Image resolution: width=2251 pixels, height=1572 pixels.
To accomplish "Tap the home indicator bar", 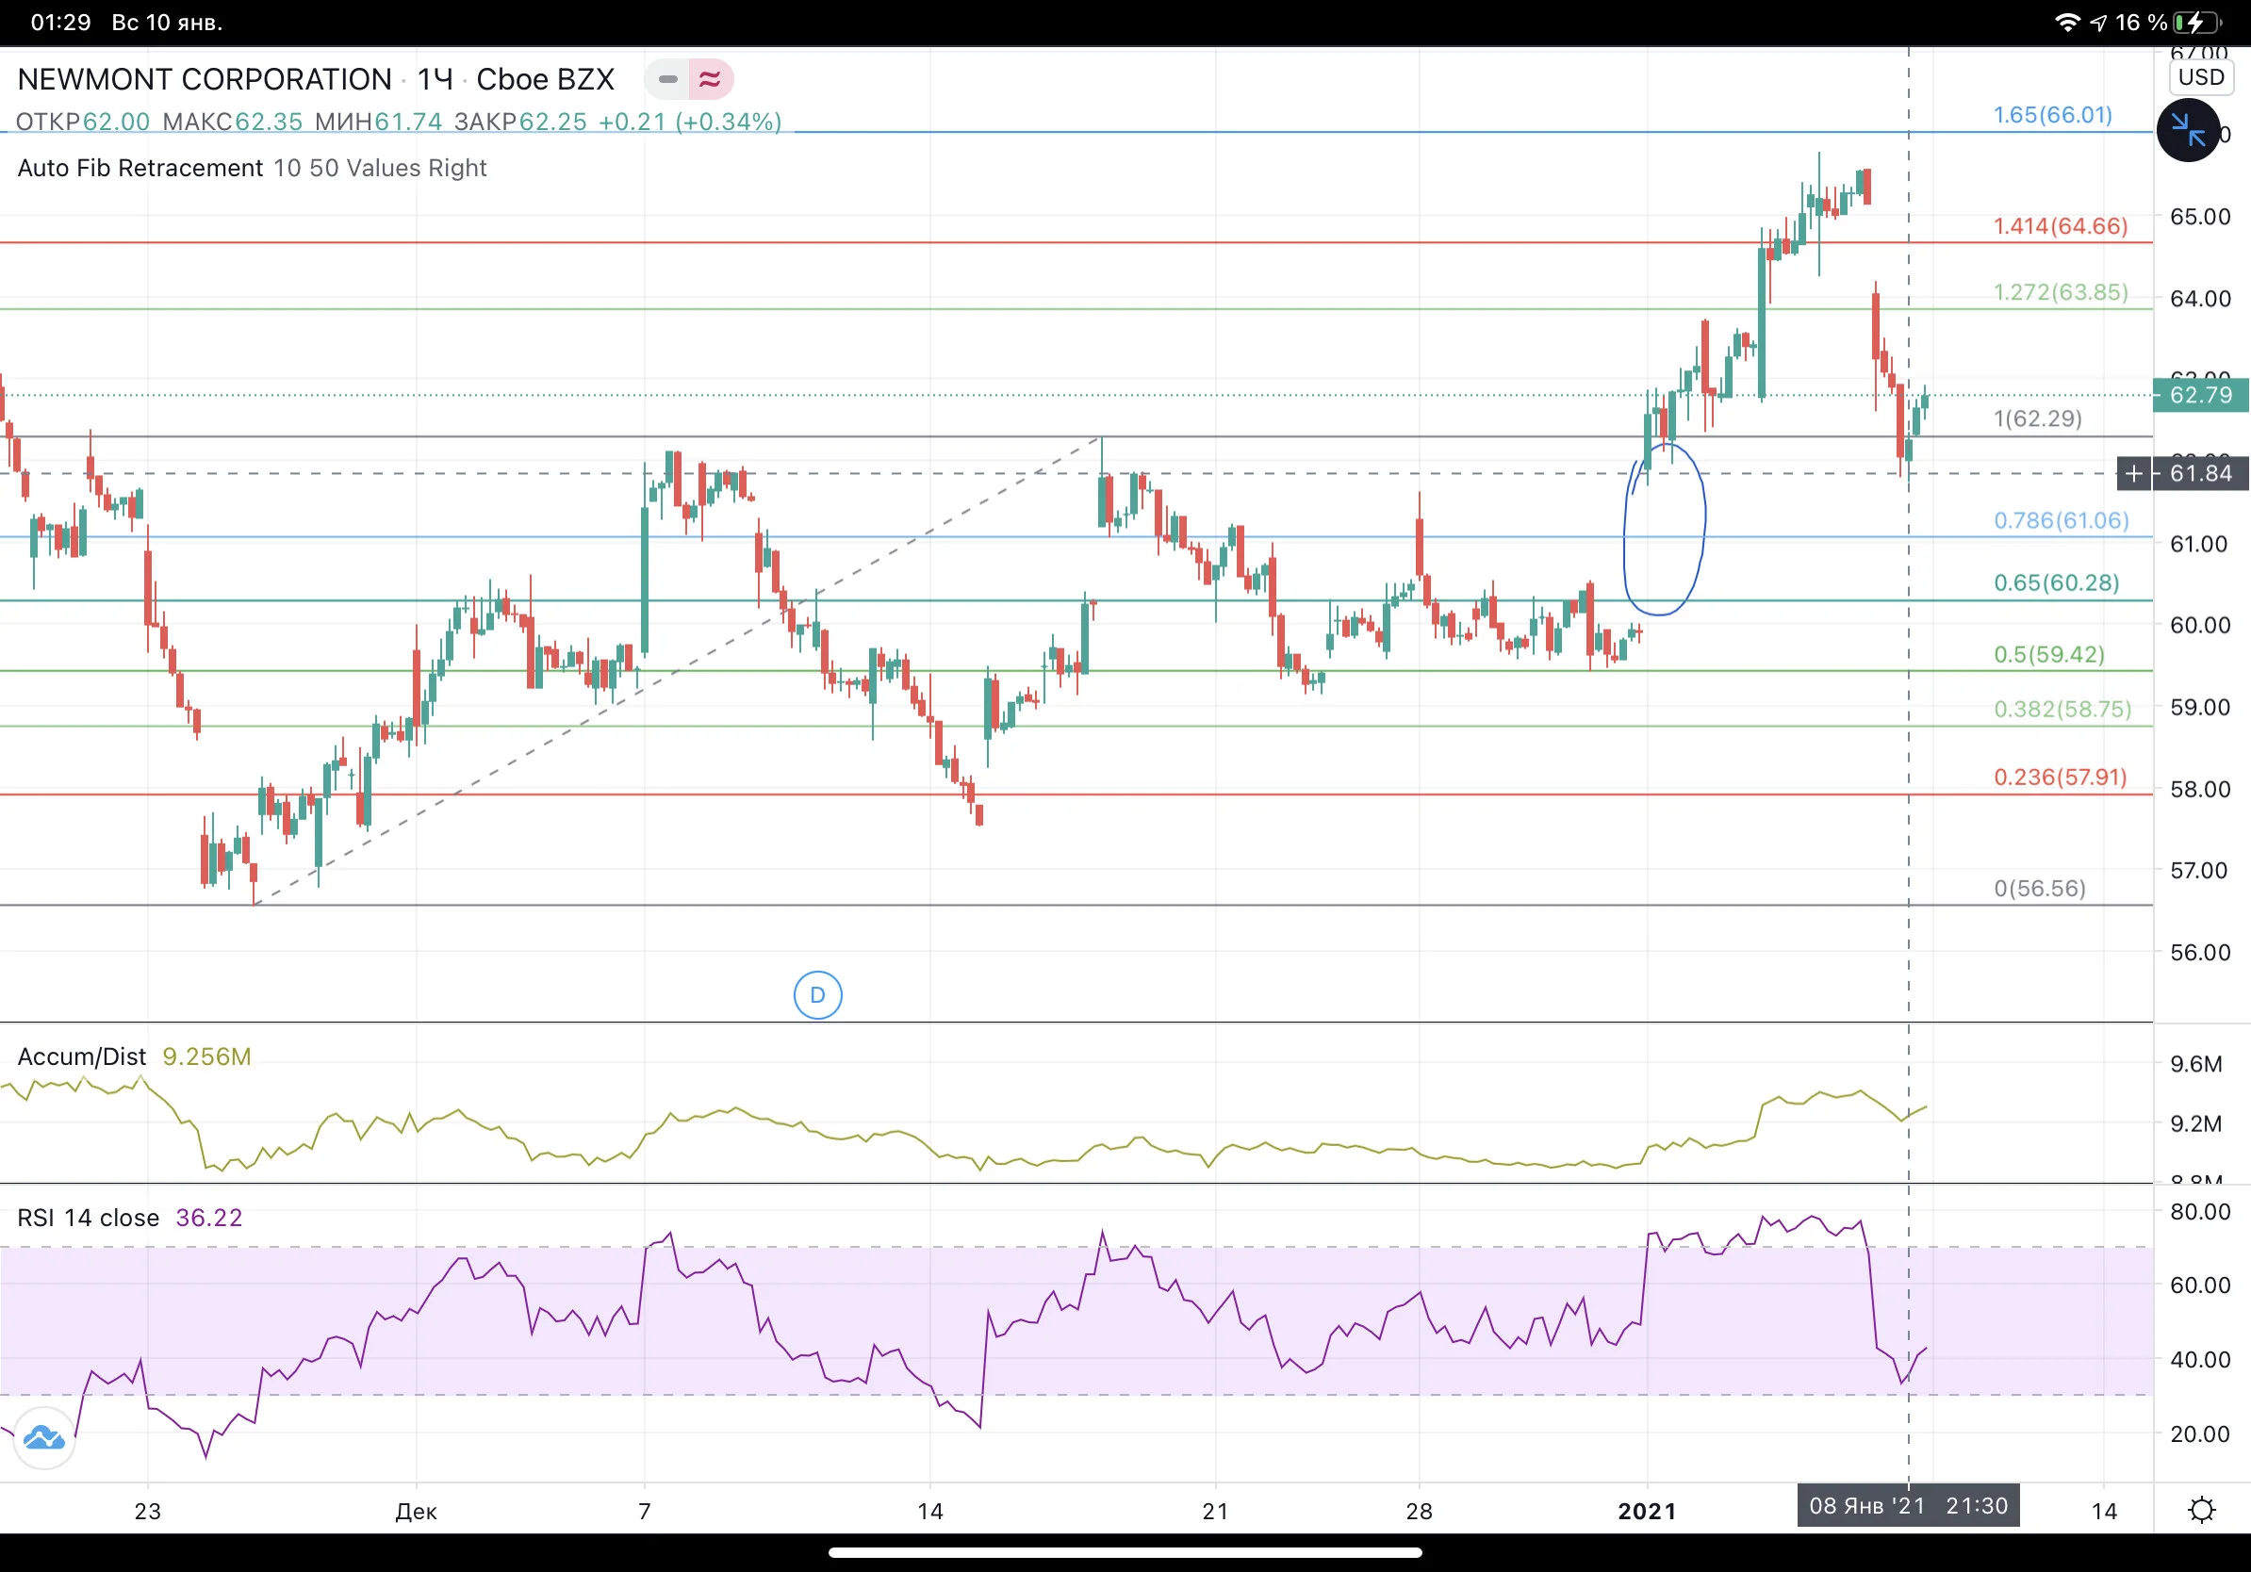I will click(1125, 1552).
